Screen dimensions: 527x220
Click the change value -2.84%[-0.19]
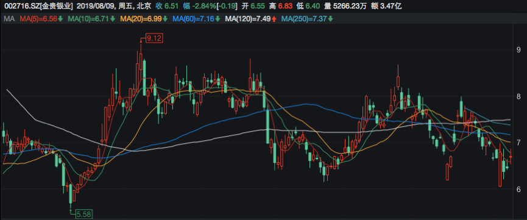215,5
